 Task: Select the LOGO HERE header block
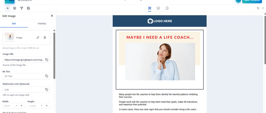(x=160, y=21)
